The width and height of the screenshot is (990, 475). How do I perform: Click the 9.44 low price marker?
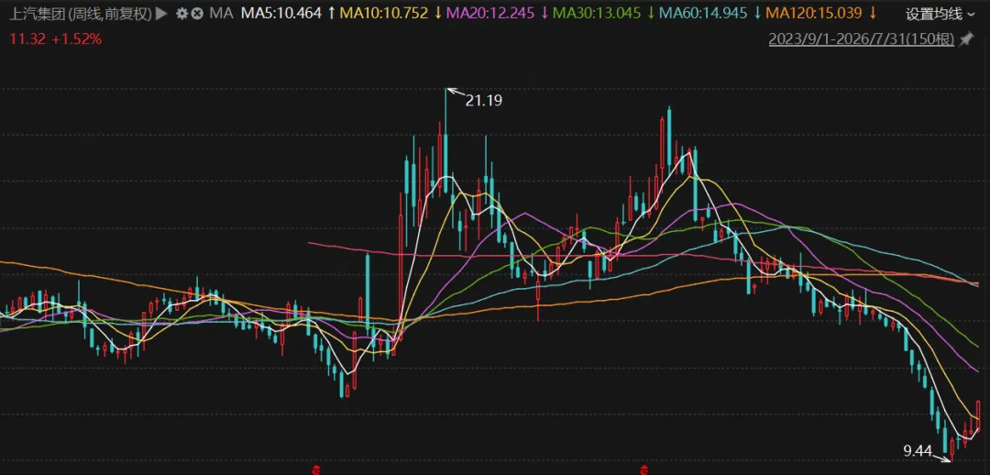[917, 451]
